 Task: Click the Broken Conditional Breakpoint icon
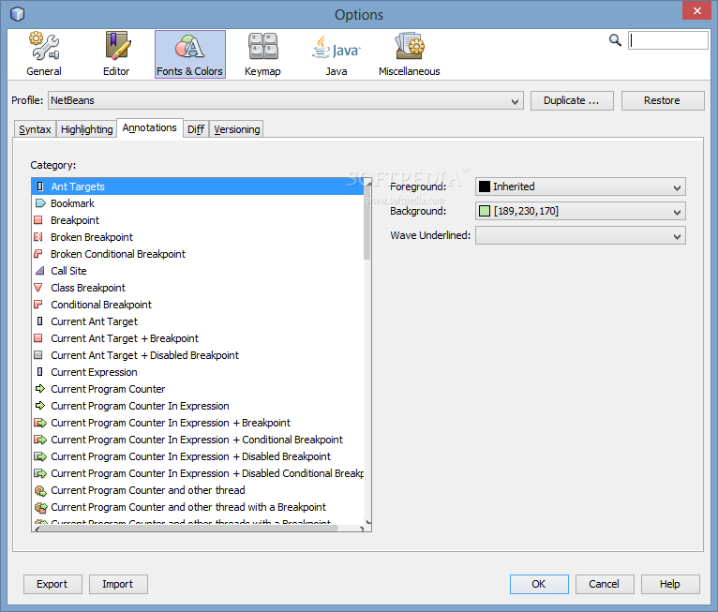38,254
